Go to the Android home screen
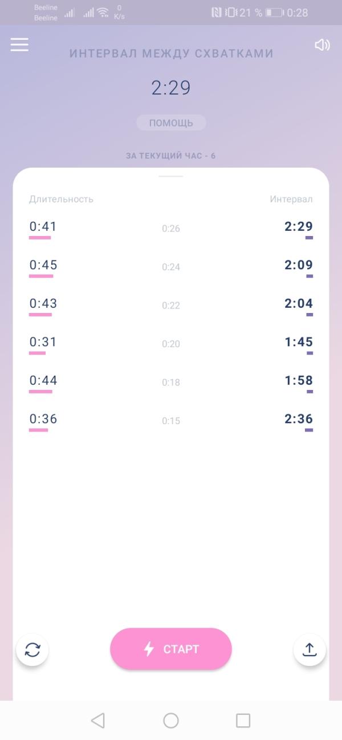 click(171, 721)
